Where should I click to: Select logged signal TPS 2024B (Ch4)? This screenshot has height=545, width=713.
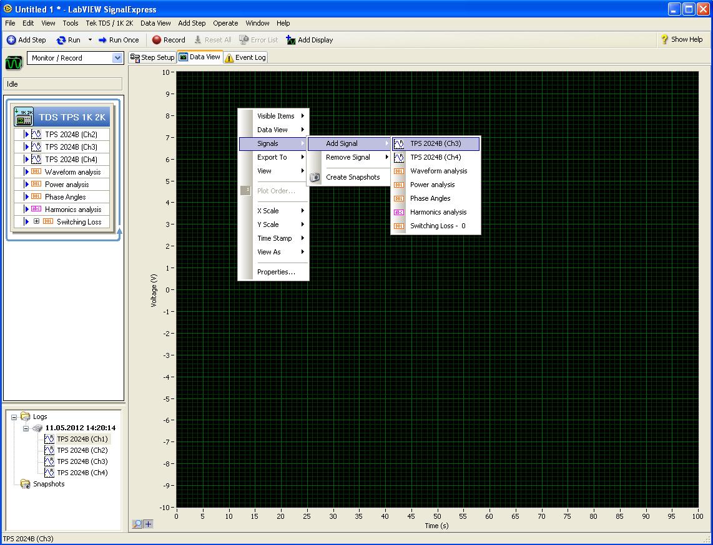tap(82, 473)
